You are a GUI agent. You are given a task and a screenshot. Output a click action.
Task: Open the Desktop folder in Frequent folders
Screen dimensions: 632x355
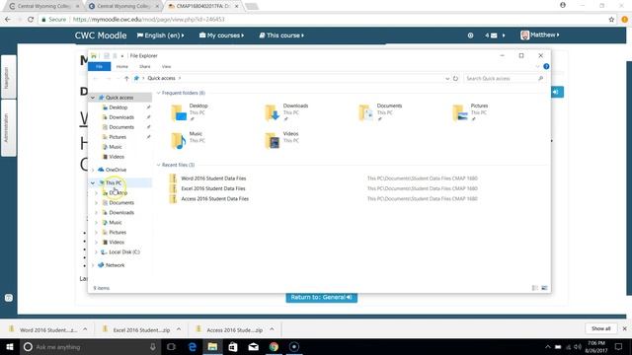point(190,112)
